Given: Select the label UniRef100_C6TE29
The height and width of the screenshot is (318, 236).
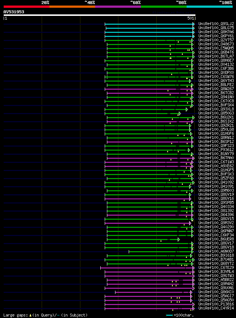Looking at the screenshot, I should (x=216, y=267).
